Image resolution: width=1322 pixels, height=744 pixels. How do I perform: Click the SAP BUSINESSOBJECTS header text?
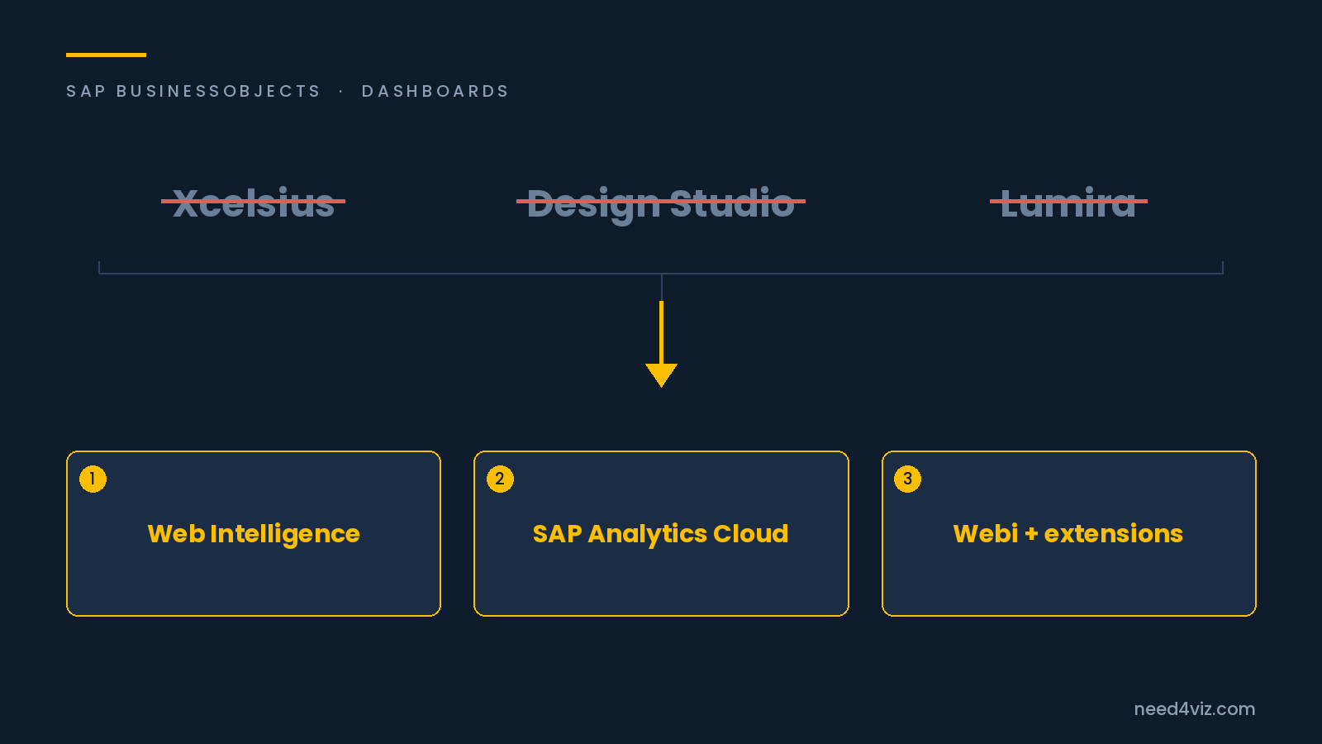tap(193, 91)
